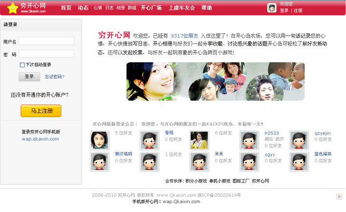Open default avatar next to 蓝色海岸

click(299, 162)
